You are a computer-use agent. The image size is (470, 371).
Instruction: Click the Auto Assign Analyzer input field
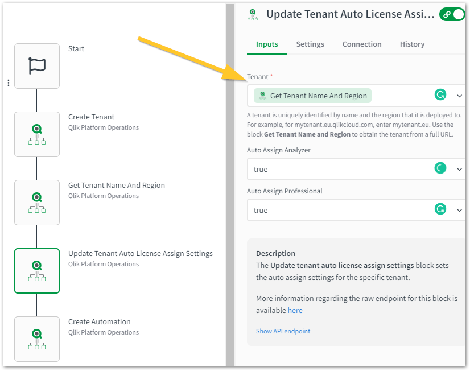(x=336, y=169)
